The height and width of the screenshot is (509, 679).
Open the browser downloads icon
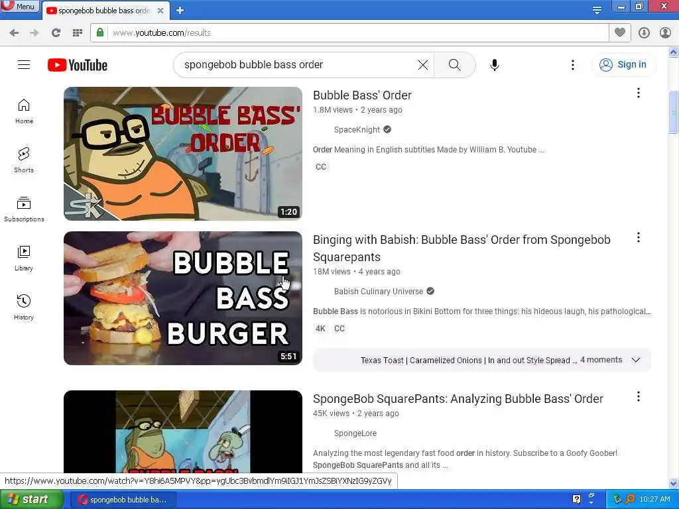(644, 33)
